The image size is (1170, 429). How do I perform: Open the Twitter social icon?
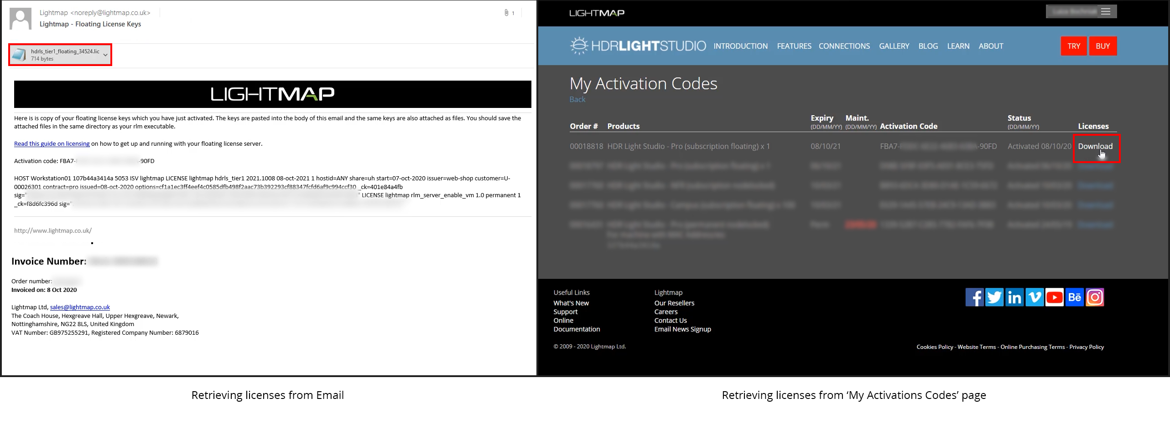click(x=994, y=297)
